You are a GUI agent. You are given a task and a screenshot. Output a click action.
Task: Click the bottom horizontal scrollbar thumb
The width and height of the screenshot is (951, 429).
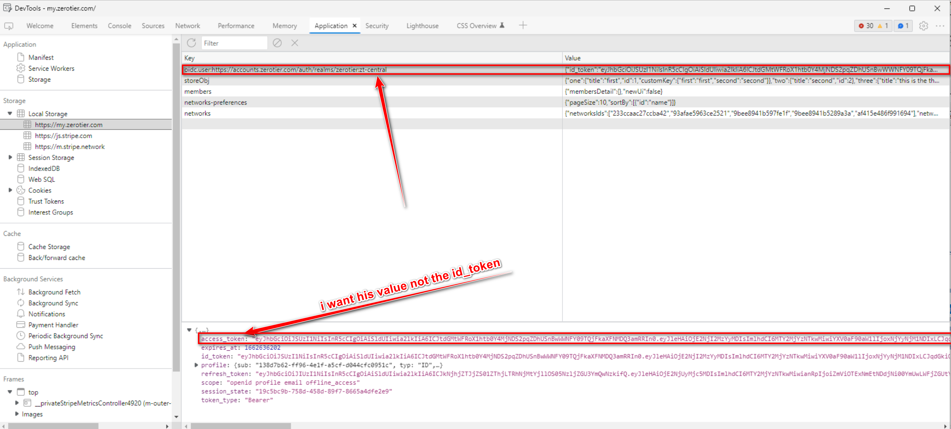pyautogui.click(x=241, y=426)
